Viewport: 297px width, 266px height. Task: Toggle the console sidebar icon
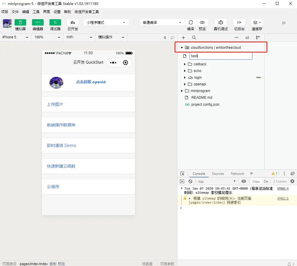pyautogui.click(x=182, y=181)
